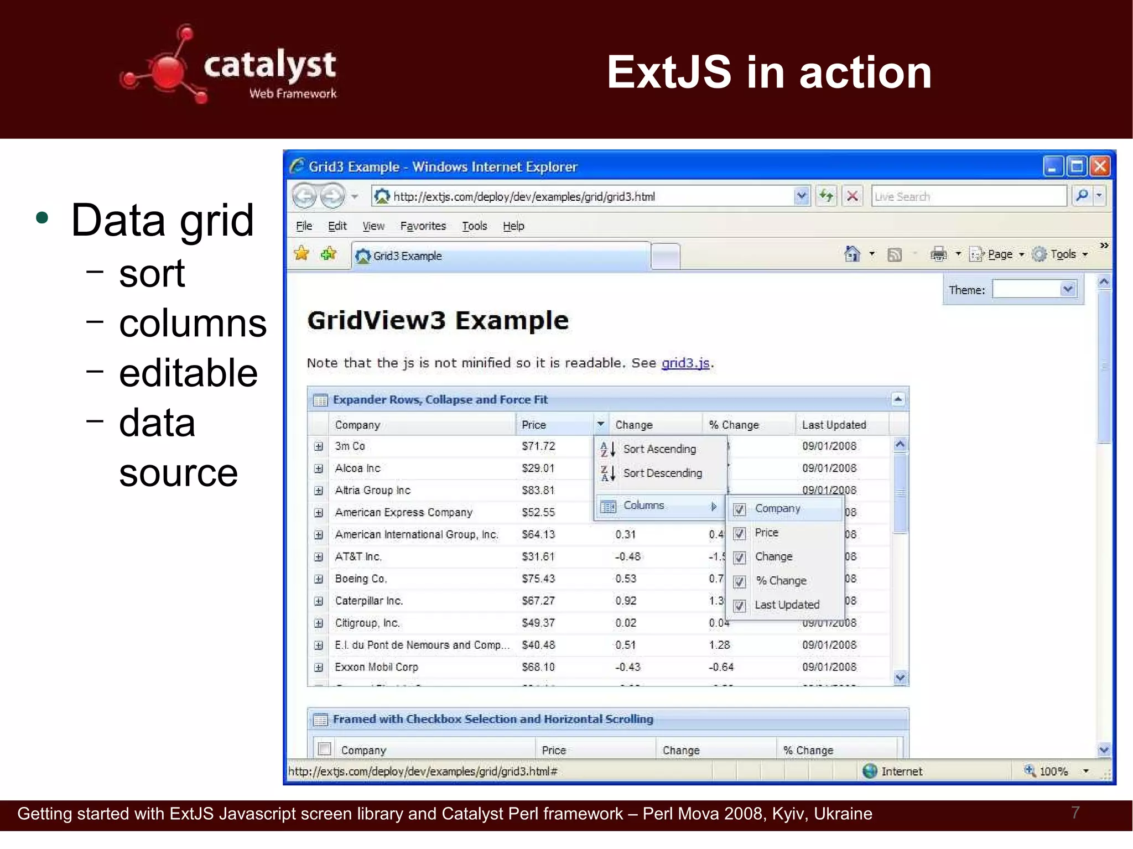The width and height of the screenshot is (1133, 849).
Task: Expand the 3m Co row
Action: click(319, 446)
